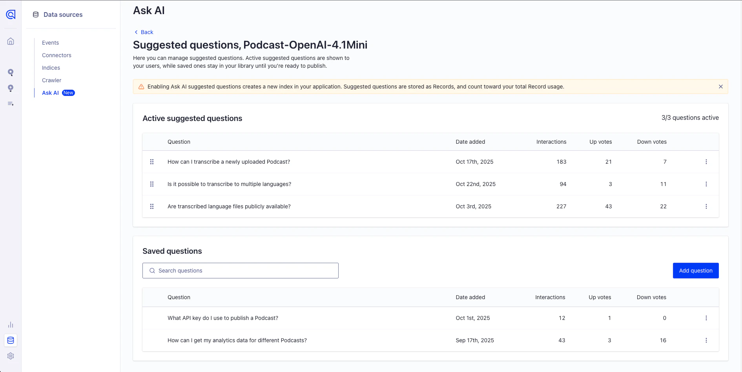Click the Algolia logo at top left

tap(11, 14)
